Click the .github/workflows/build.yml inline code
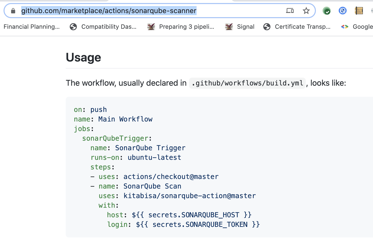The height and width of the screenshot is (244, 373). coord(247,83)
